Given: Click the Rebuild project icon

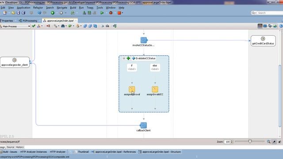Looking at the screenshot, I should pyautogui.click(x=89, y=13).
